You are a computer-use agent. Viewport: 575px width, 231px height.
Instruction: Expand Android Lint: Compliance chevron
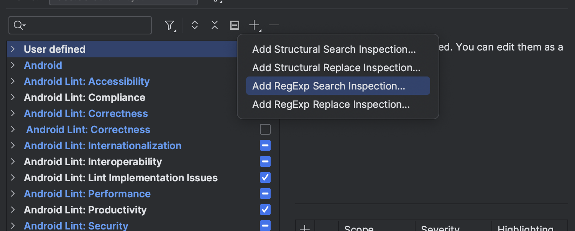[x=13, y=98]
